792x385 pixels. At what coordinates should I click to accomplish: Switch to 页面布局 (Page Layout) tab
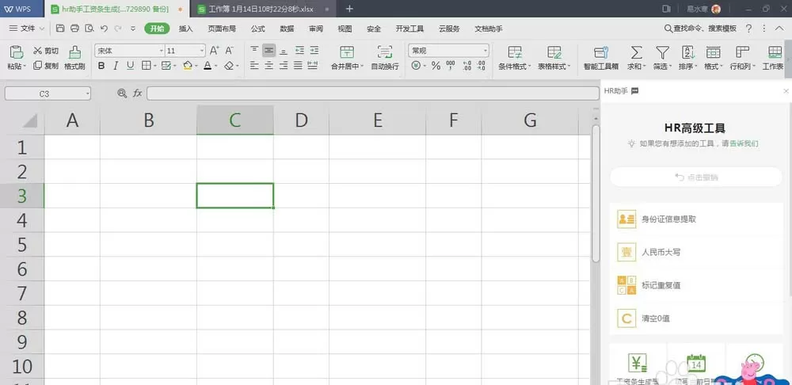(x=222, y=29)
